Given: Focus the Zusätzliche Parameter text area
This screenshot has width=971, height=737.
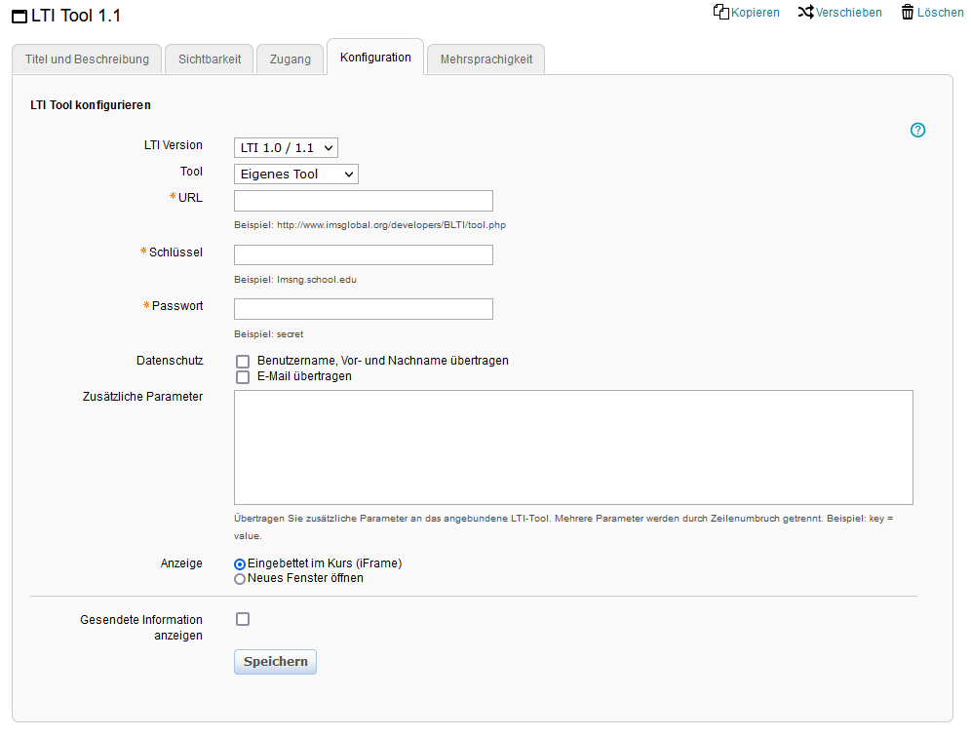Looking at the screenshot, I should tap(572, 446).
